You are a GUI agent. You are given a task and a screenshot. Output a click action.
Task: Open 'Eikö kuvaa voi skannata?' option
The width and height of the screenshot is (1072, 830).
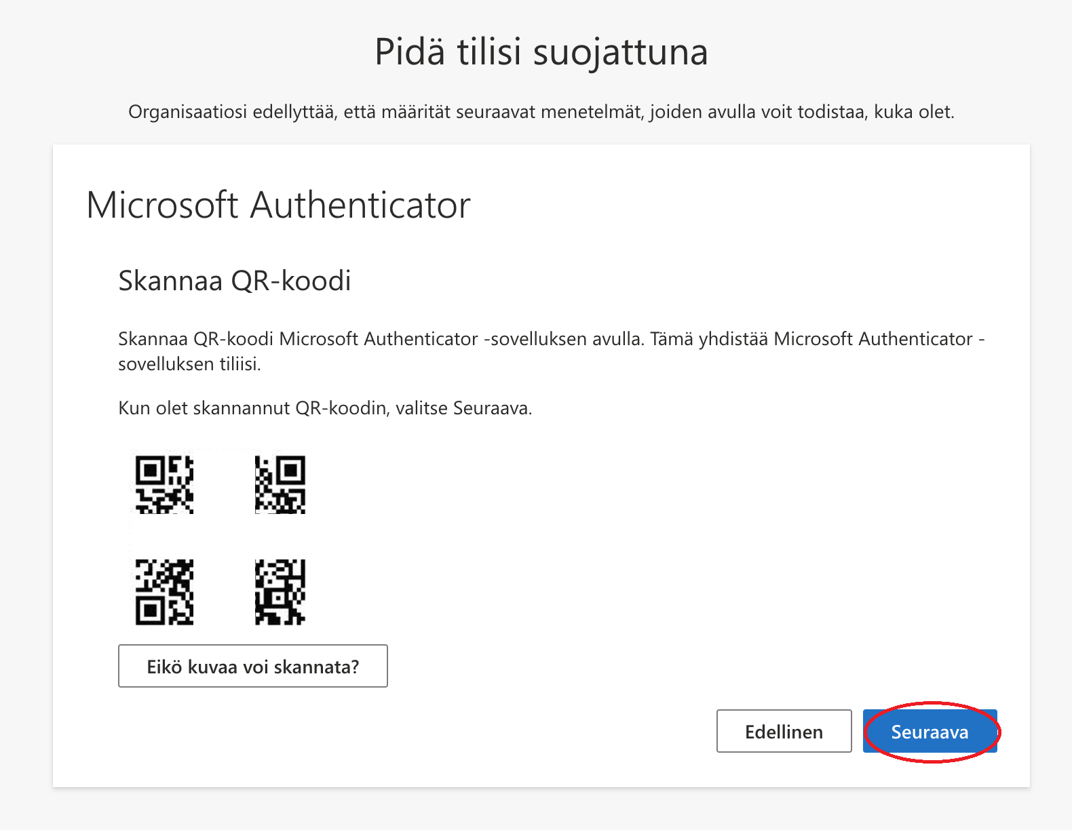tap(253, 666)
